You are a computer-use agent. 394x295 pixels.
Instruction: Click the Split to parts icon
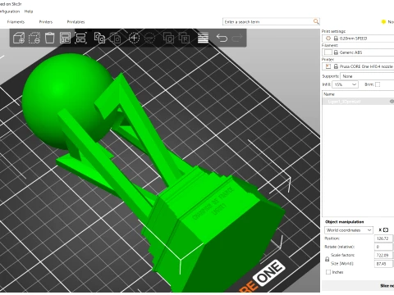pos(184,38)
